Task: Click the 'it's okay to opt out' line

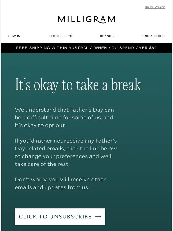Action: (x=41, y=125)
